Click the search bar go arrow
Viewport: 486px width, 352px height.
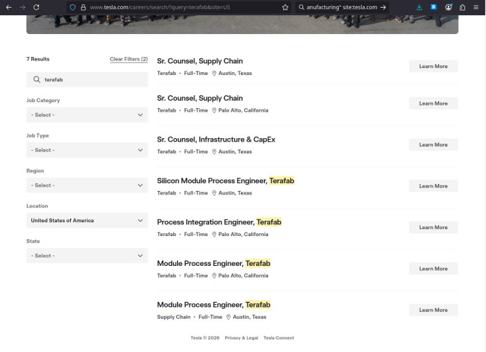[383, 7]
